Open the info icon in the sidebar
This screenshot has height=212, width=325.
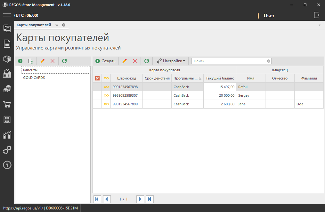point(7,165)
